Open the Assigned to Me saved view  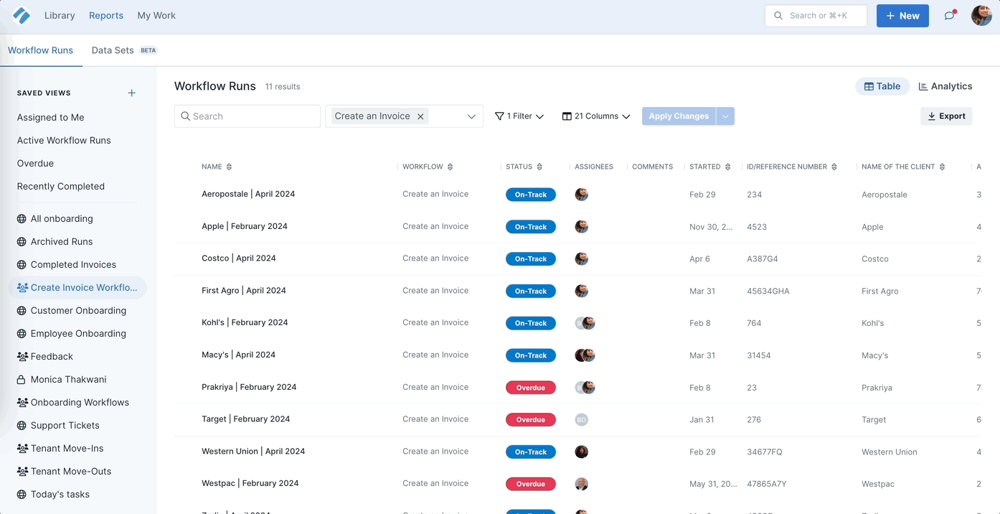(51, 118)
